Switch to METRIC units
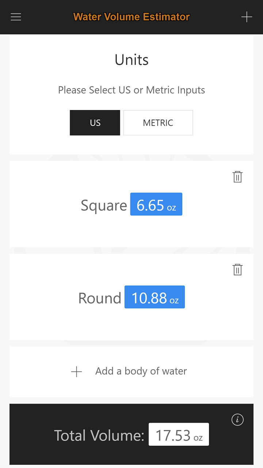The width and height of the screenshot is (263, 468). 158,123
